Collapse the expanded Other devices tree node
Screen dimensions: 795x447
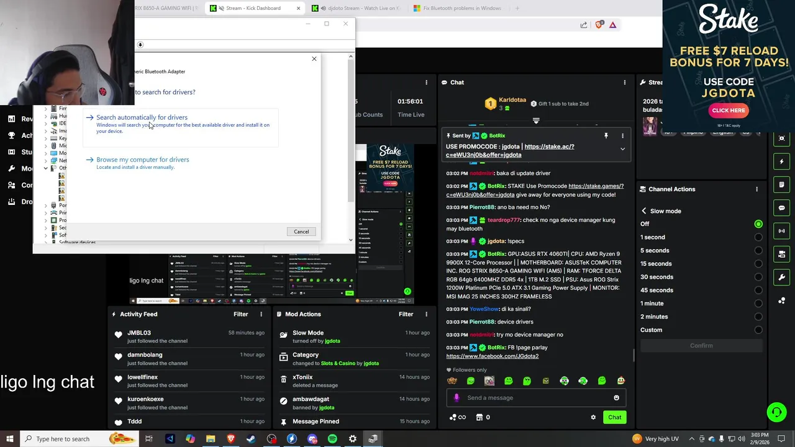click(x=45, y=168)
